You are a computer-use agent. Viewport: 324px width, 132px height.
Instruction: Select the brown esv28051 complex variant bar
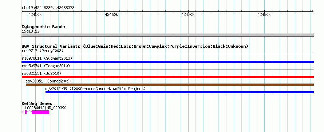170,85
